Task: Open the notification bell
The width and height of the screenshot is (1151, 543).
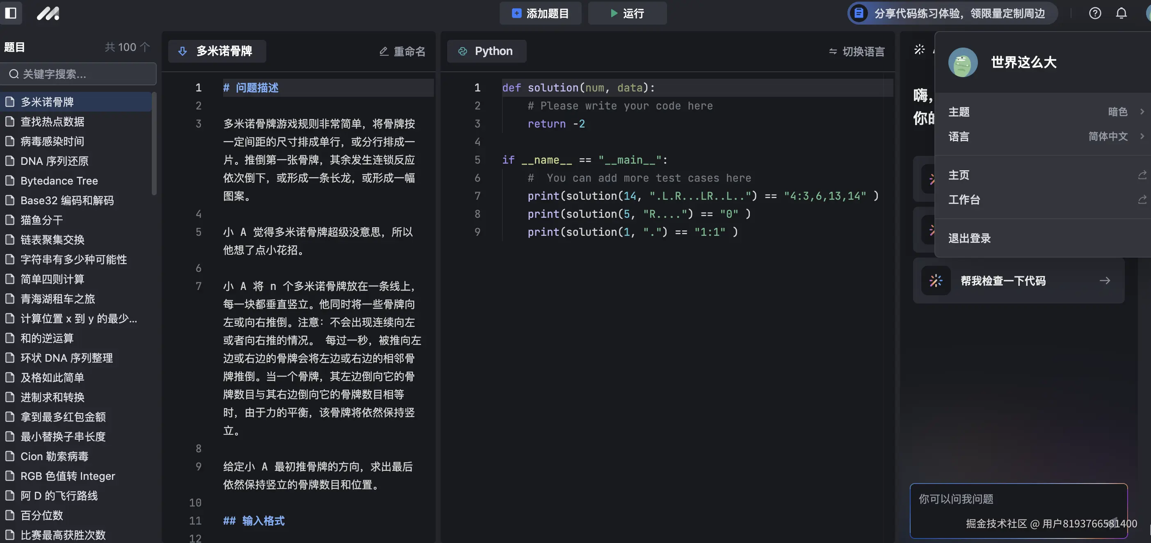Action: 1122,14
